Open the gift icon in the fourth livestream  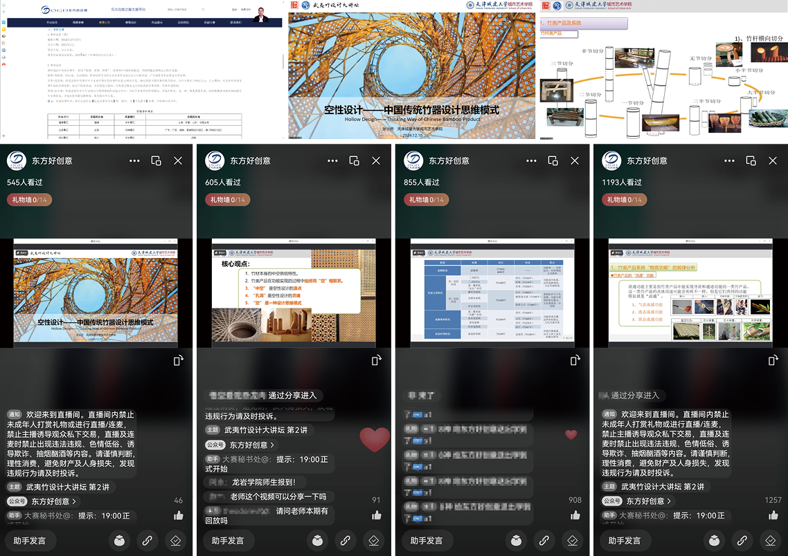[714, 541]
